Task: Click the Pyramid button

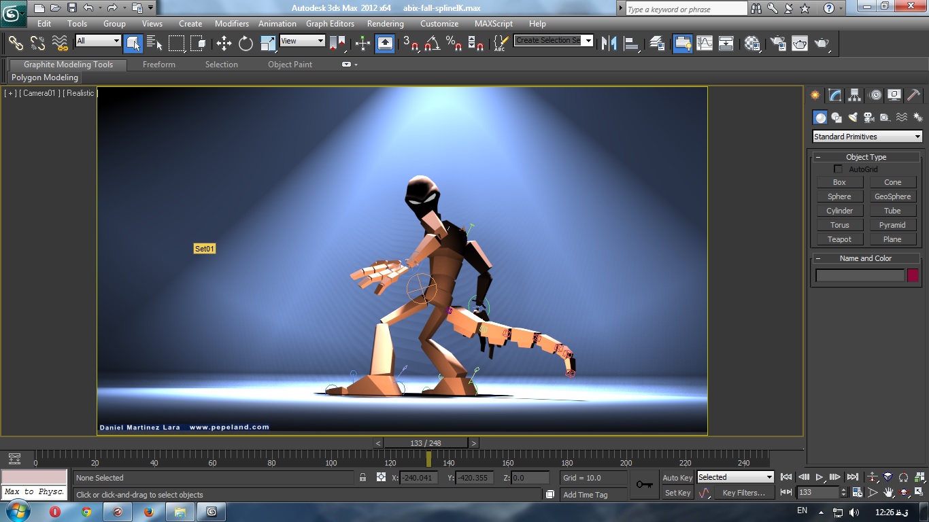Action: (892, 225)
